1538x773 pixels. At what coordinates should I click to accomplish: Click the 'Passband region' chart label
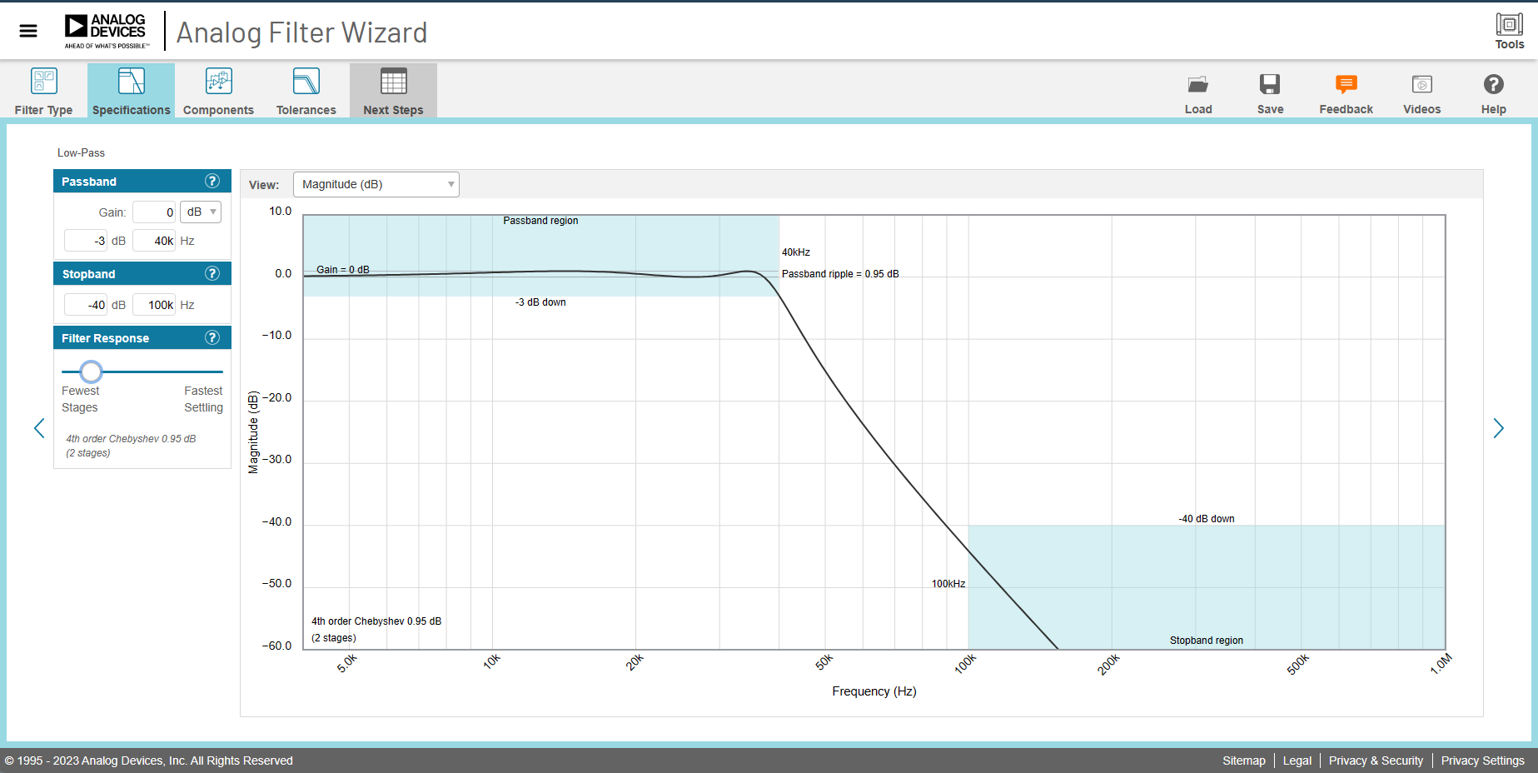(540, 221)
